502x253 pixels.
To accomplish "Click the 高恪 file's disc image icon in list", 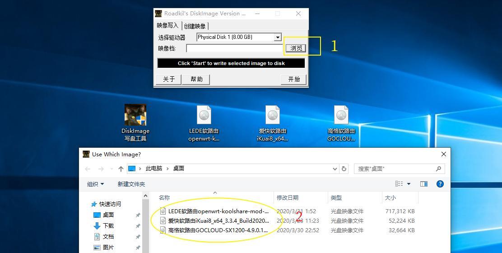I will (163, 230).
